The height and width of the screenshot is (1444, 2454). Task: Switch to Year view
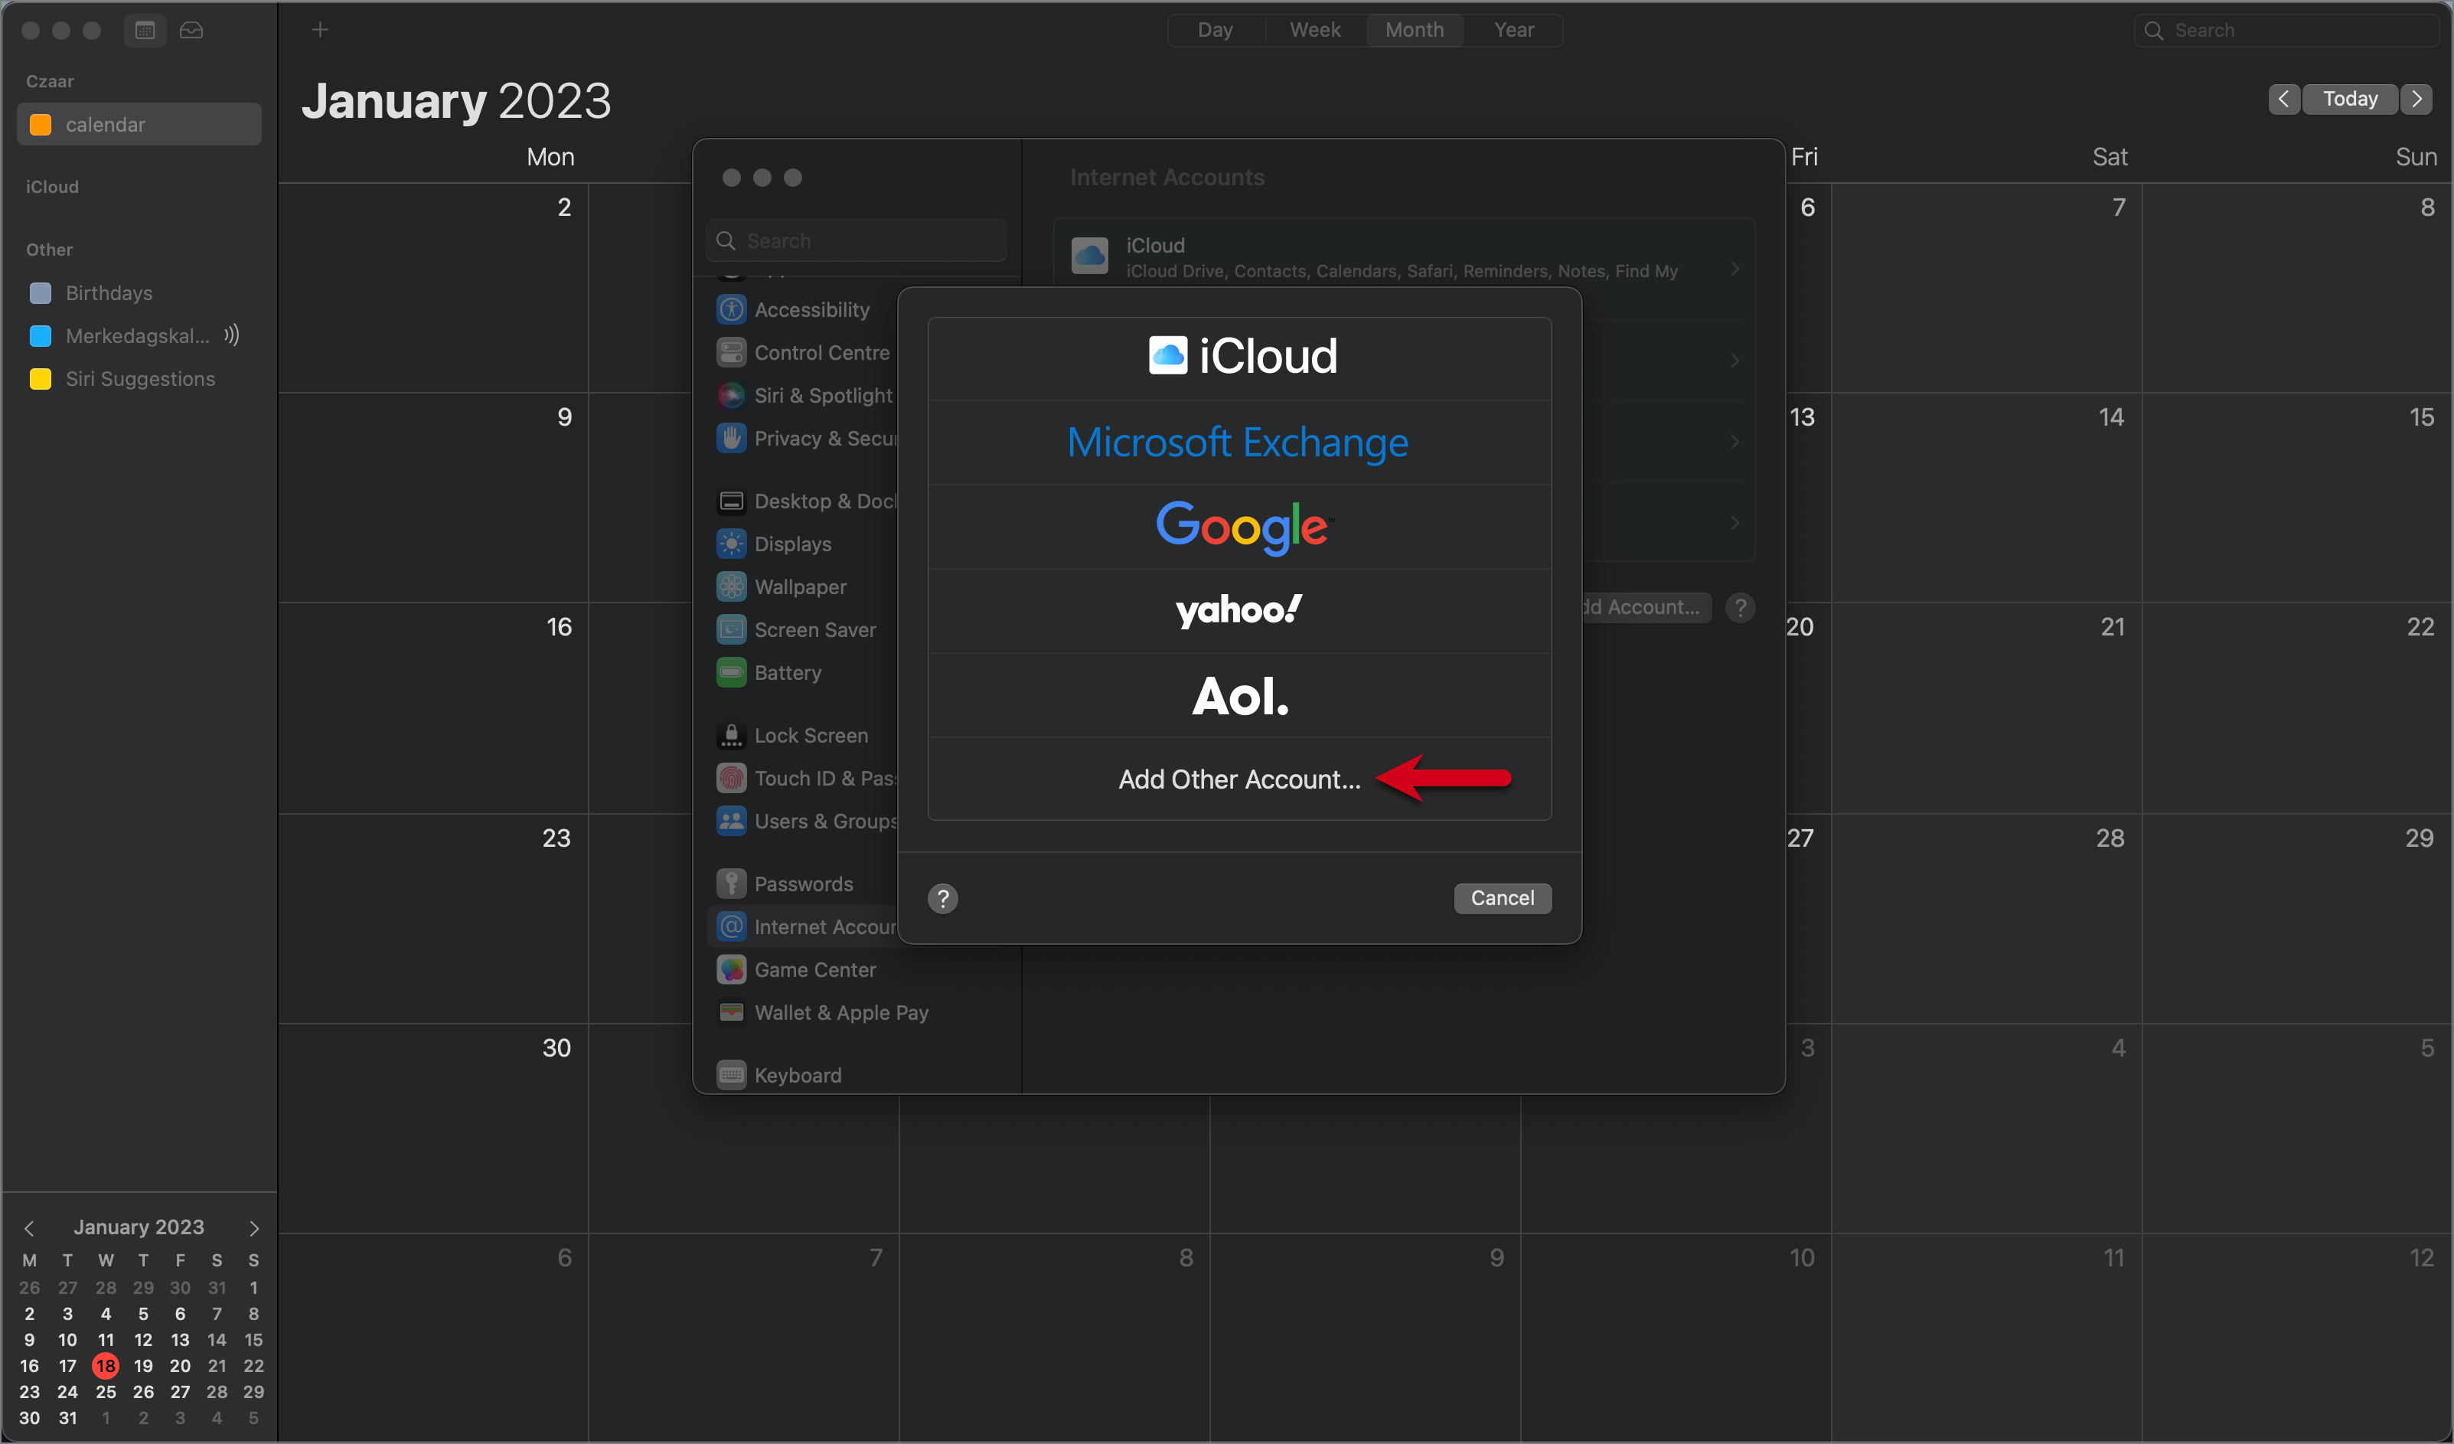tap(1514, 30)
